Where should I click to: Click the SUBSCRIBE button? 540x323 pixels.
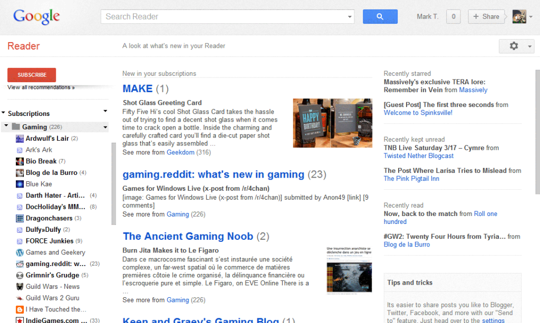32,75
